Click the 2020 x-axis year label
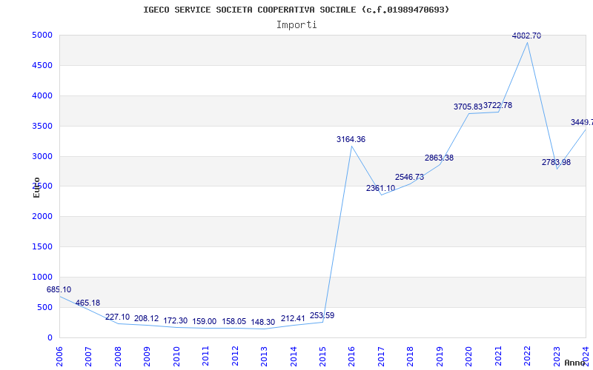Screen dimensions: 593x370 tap(468, 356)
